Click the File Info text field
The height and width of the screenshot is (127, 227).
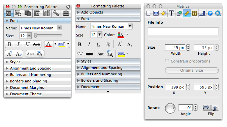click(x=183, y=31)
